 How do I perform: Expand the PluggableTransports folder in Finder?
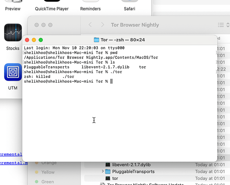coord(103,171)
